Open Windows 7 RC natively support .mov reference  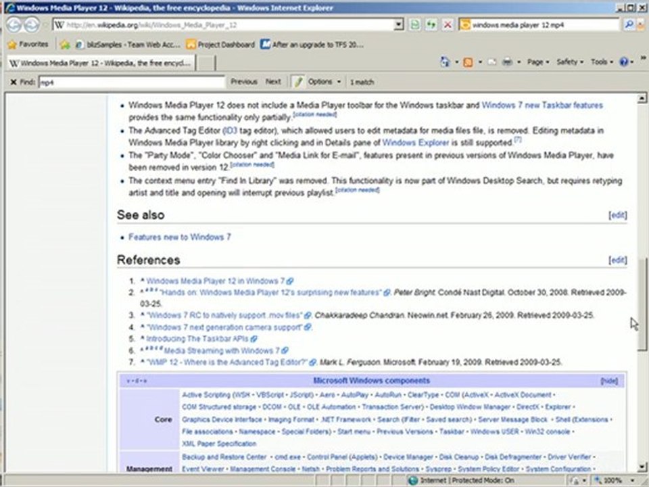point(224,315)
